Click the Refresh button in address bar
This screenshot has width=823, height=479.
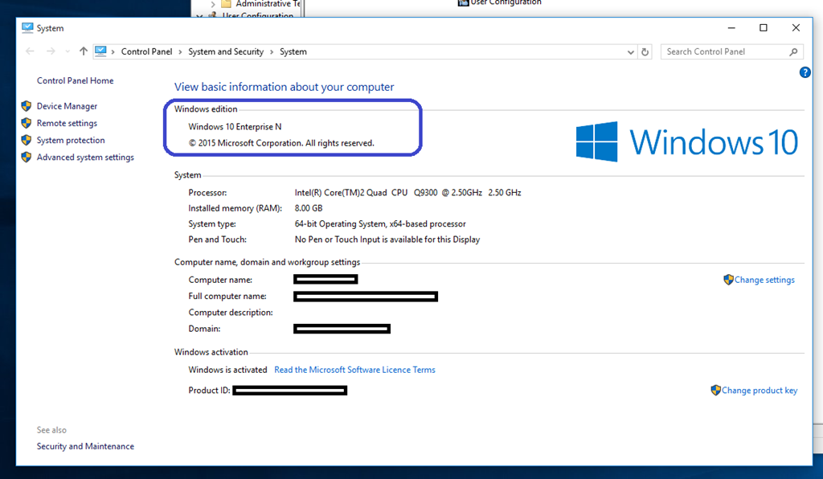coord(645,52)
